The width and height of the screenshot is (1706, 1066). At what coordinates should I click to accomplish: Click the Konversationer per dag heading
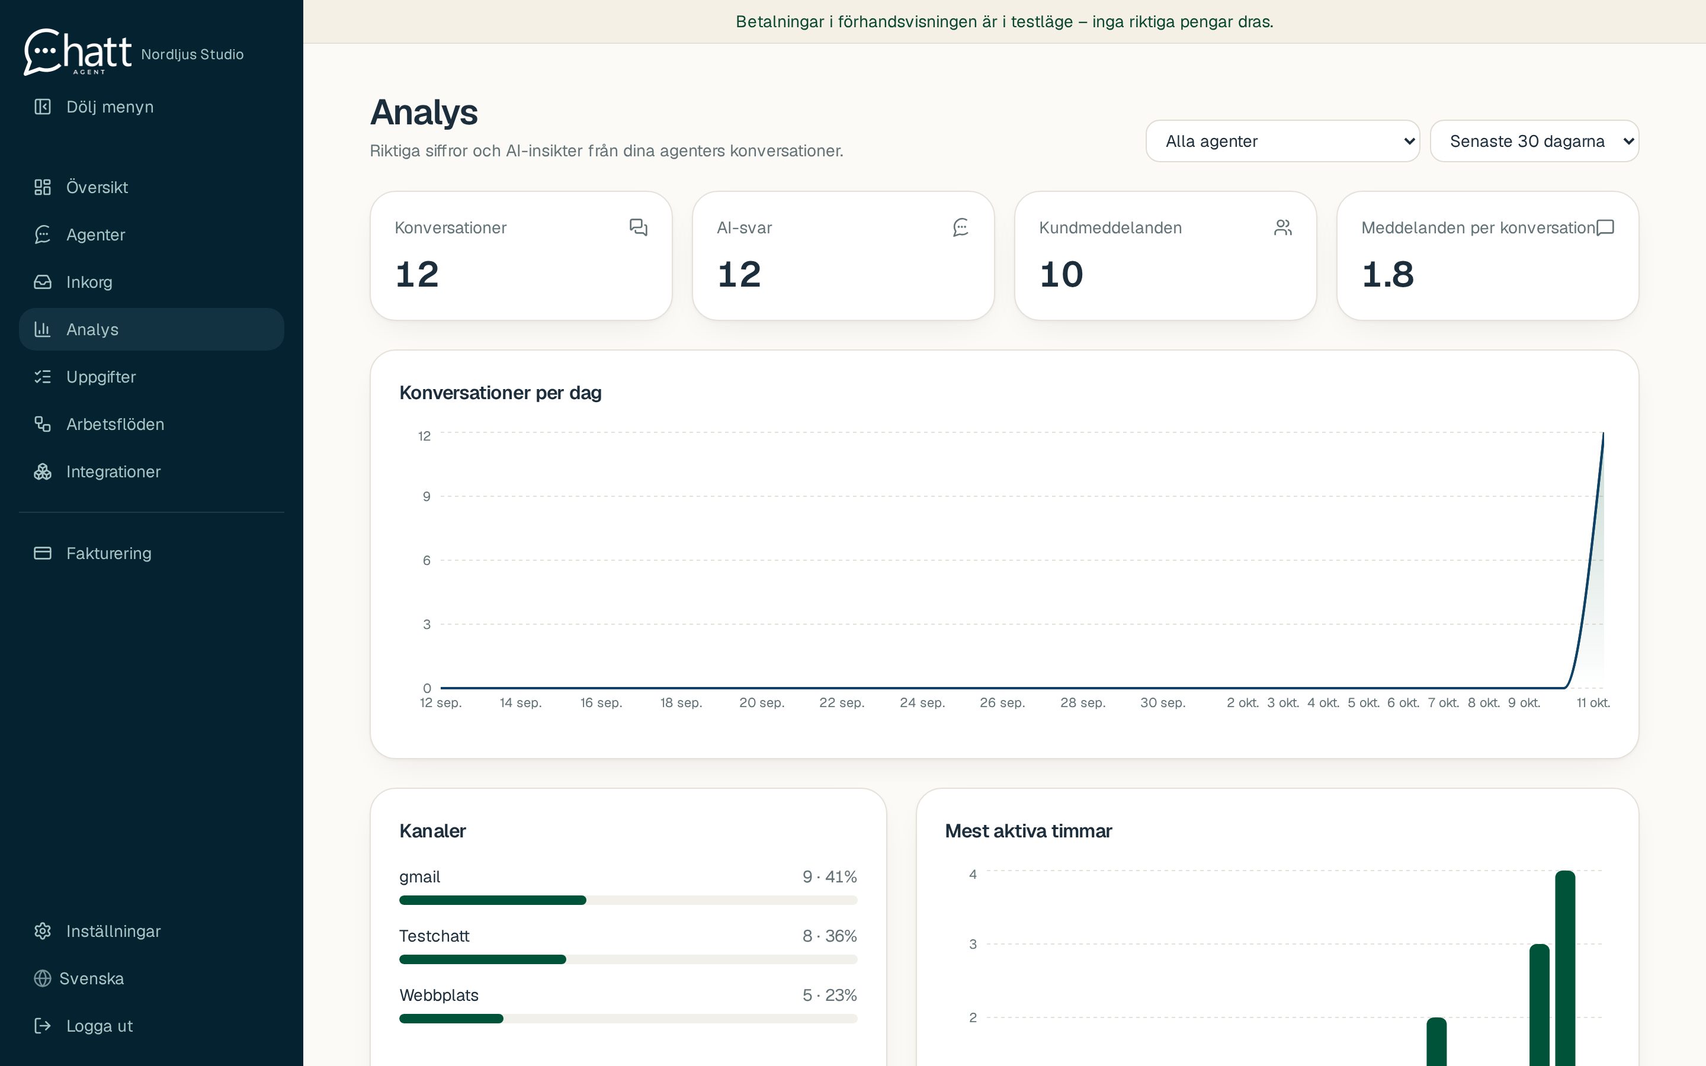(500, 393)
